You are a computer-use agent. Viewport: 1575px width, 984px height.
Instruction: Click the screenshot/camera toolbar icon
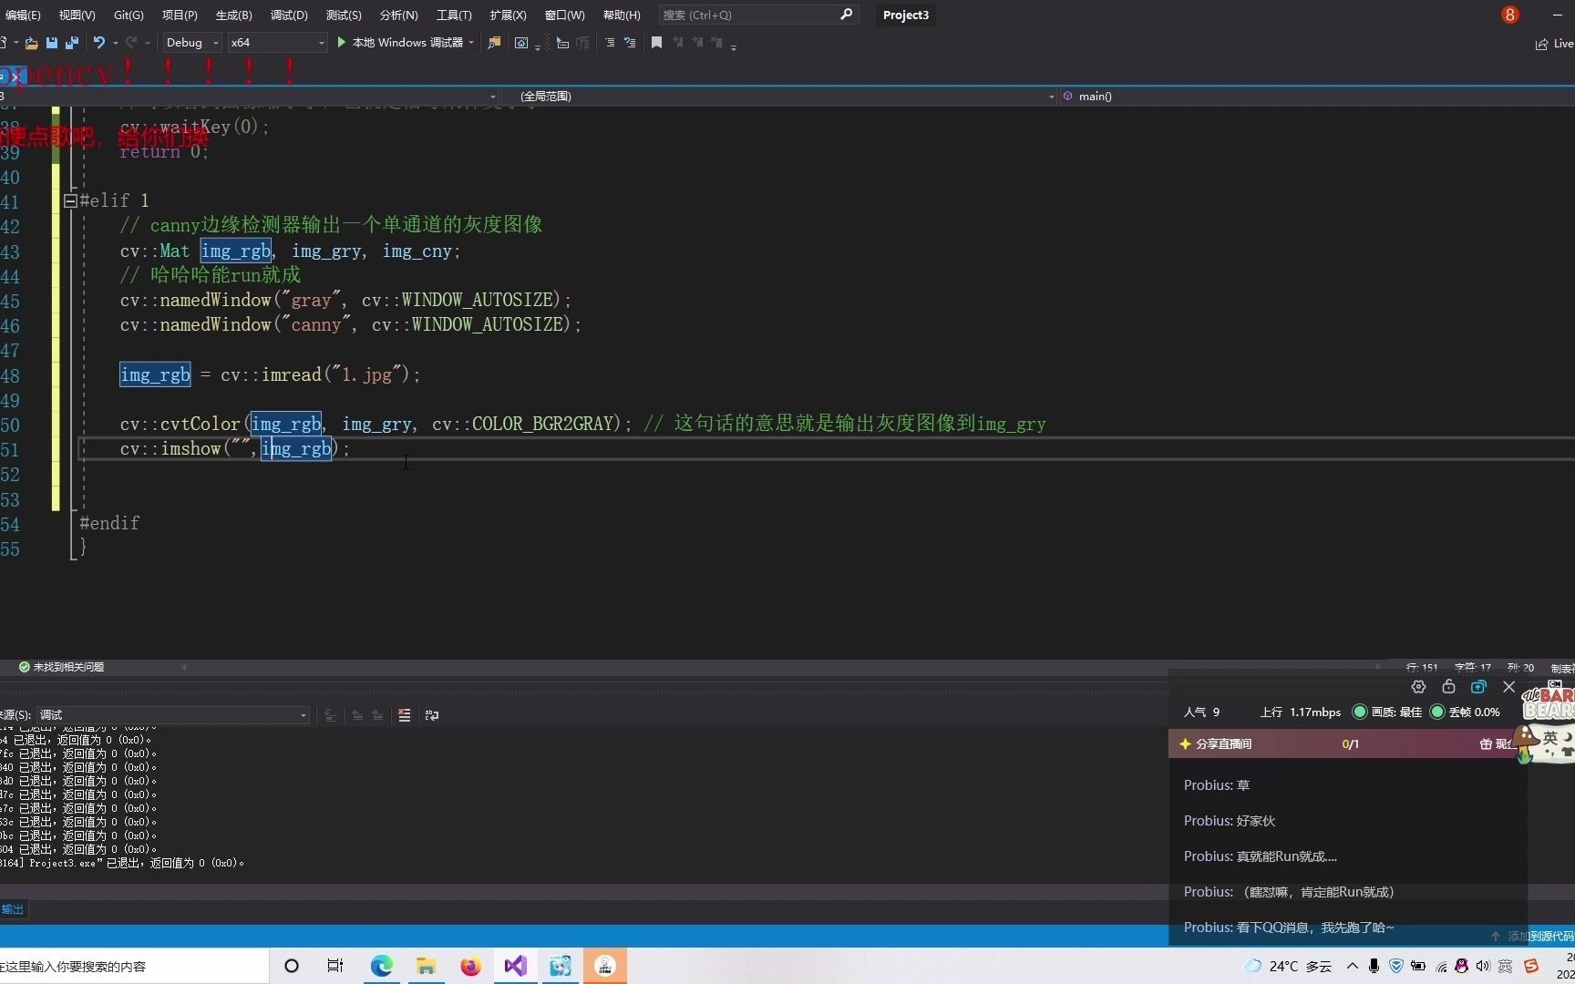coord(521,43)
